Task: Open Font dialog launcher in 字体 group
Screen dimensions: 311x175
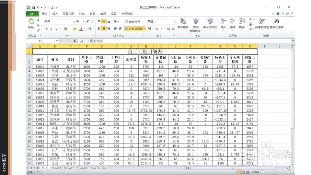Action: (x=93, y=36)
